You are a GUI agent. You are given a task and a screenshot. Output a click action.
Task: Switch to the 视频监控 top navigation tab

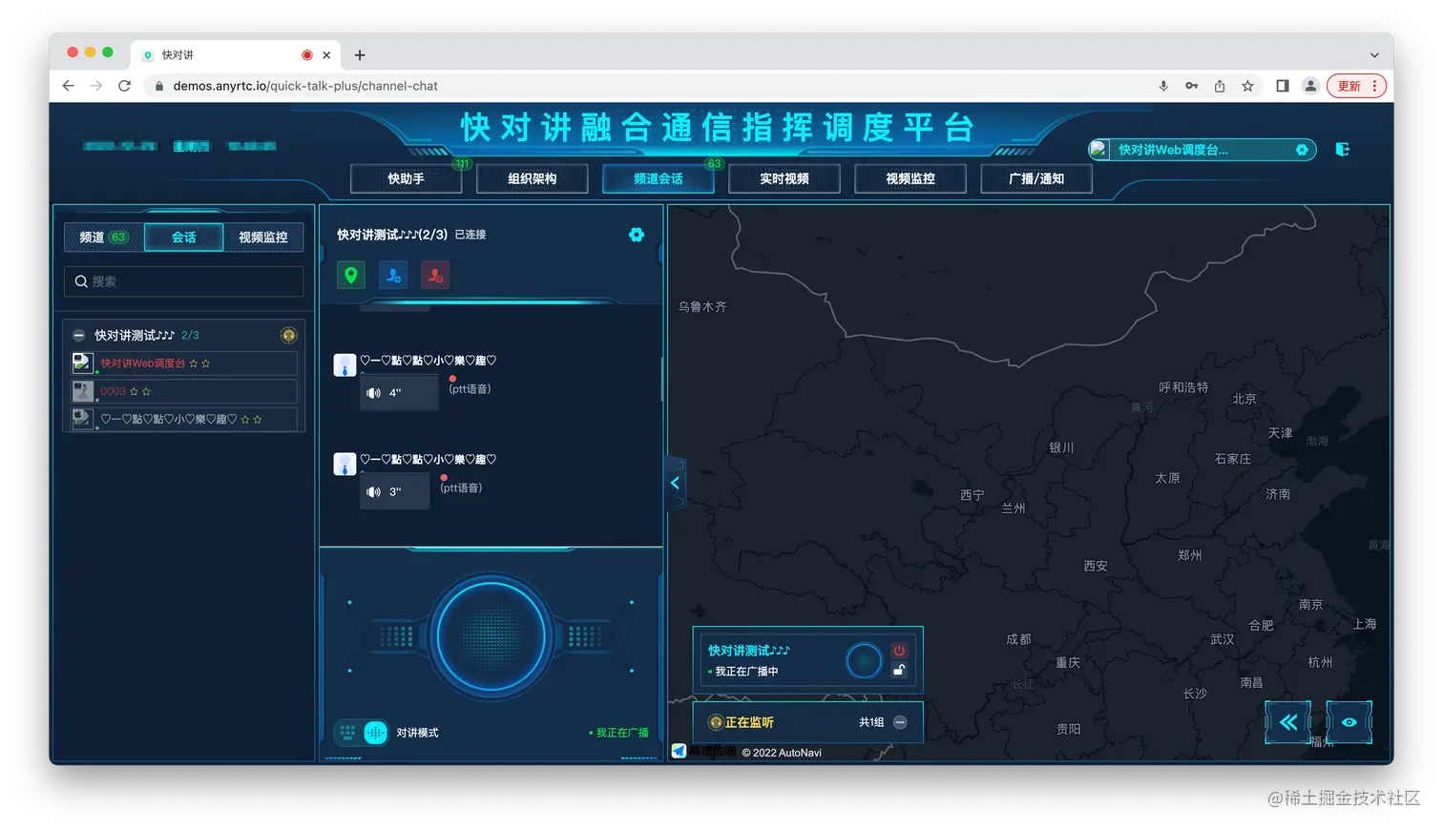click(910, 178)
